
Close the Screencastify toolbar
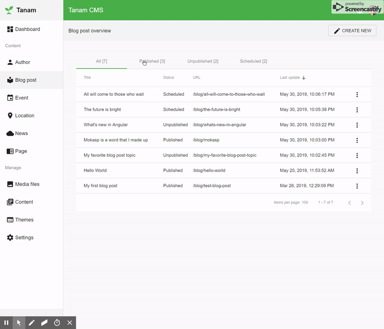[70, 323]
